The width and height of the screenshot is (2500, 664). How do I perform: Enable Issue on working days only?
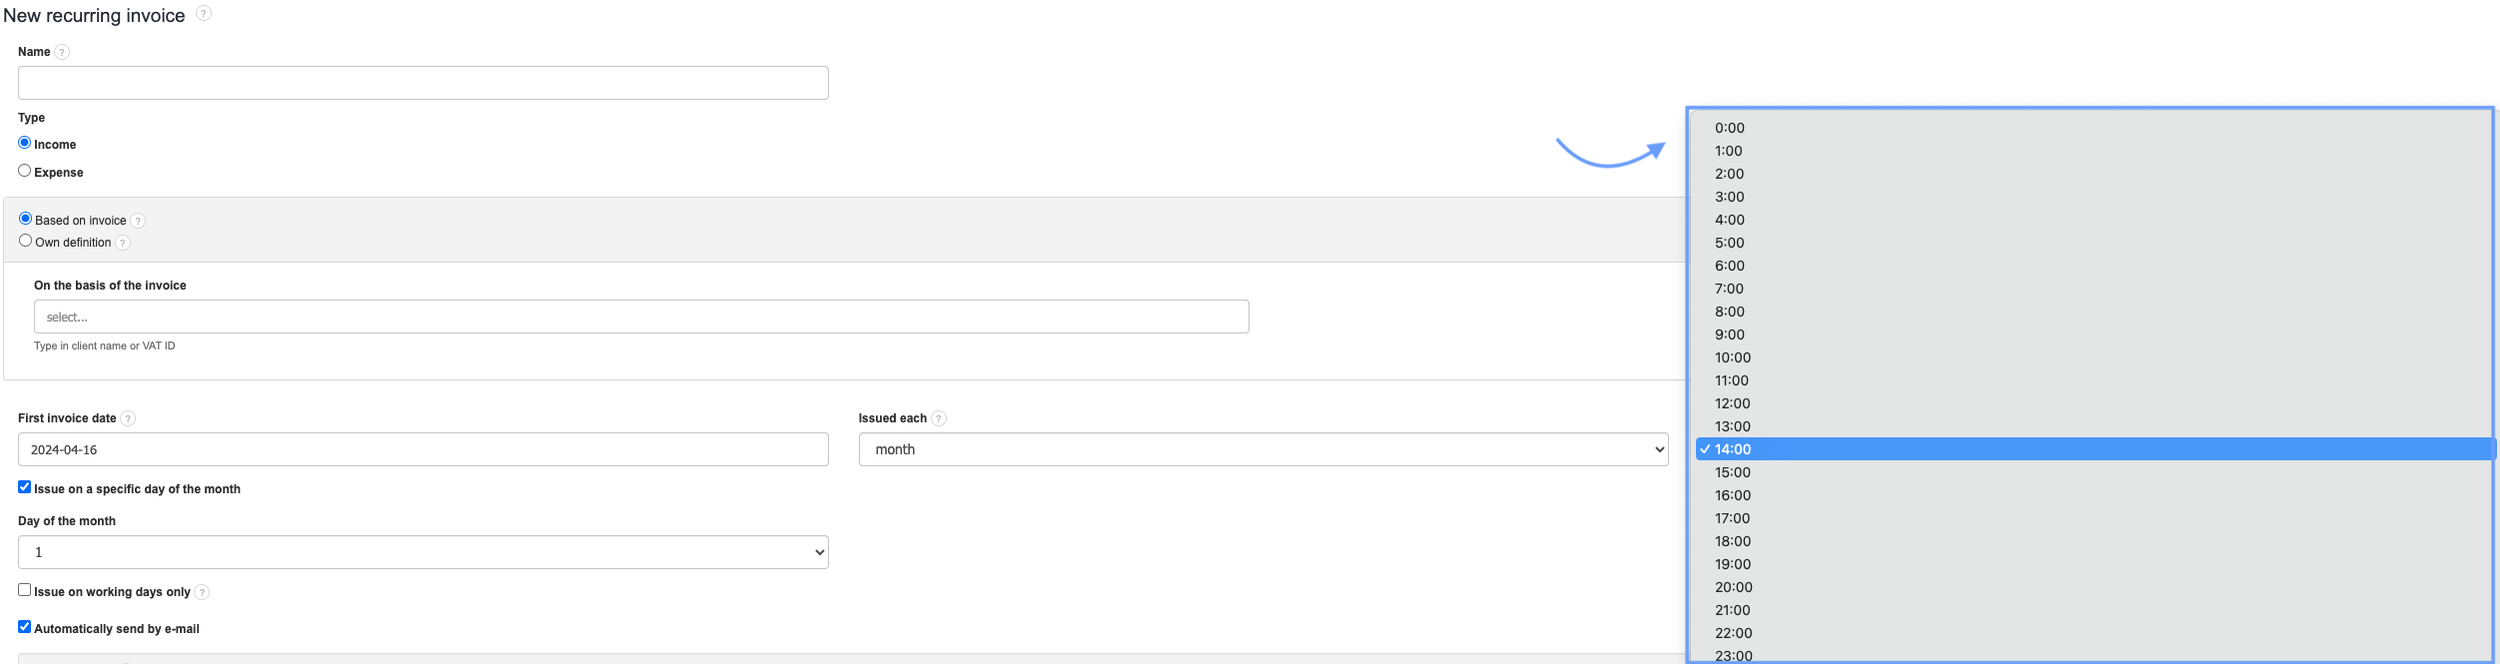click(25, 590)
